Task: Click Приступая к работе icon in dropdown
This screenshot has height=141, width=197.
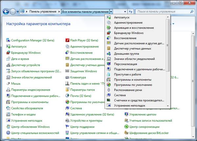Action: pos(109,74)
